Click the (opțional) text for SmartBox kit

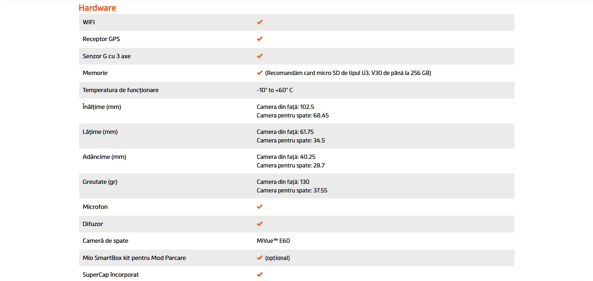click(278, 258)
